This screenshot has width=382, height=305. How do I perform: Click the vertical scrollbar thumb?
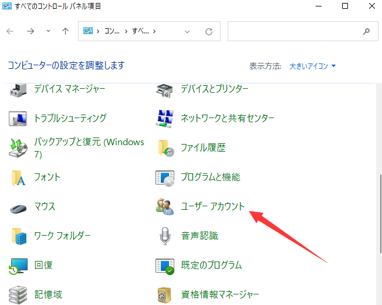click(x=380, y=214)
